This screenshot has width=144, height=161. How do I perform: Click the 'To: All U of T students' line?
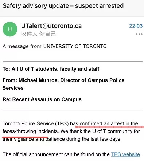[51, 69]
